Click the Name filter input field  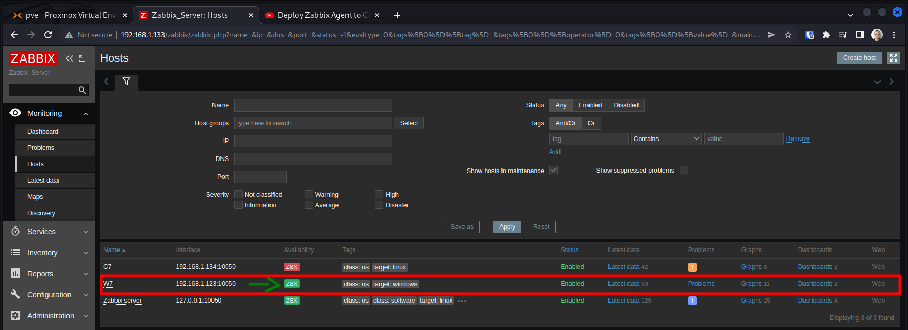pyautogui.click(x=313, y=105)
